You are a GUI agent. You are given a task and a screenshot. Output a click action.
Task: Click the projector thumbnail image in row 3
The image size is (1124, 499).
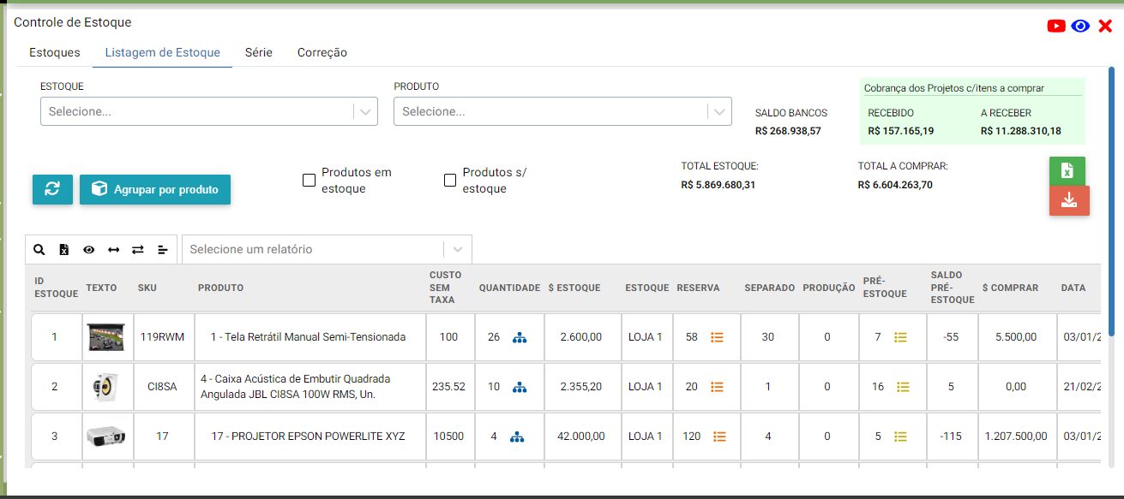(x=107, y=437)
